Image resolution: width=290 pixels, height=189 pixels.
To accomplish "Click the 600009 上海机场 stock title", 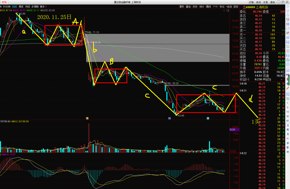I will (257, 7).
